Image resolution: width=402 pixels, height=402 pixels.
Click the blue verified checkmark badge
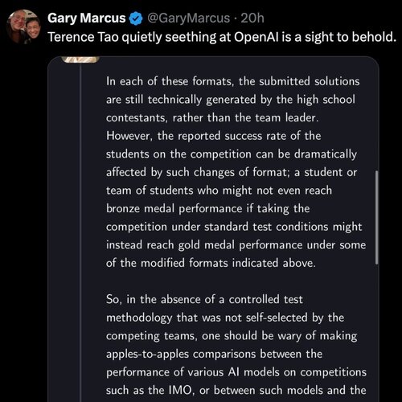136,18
